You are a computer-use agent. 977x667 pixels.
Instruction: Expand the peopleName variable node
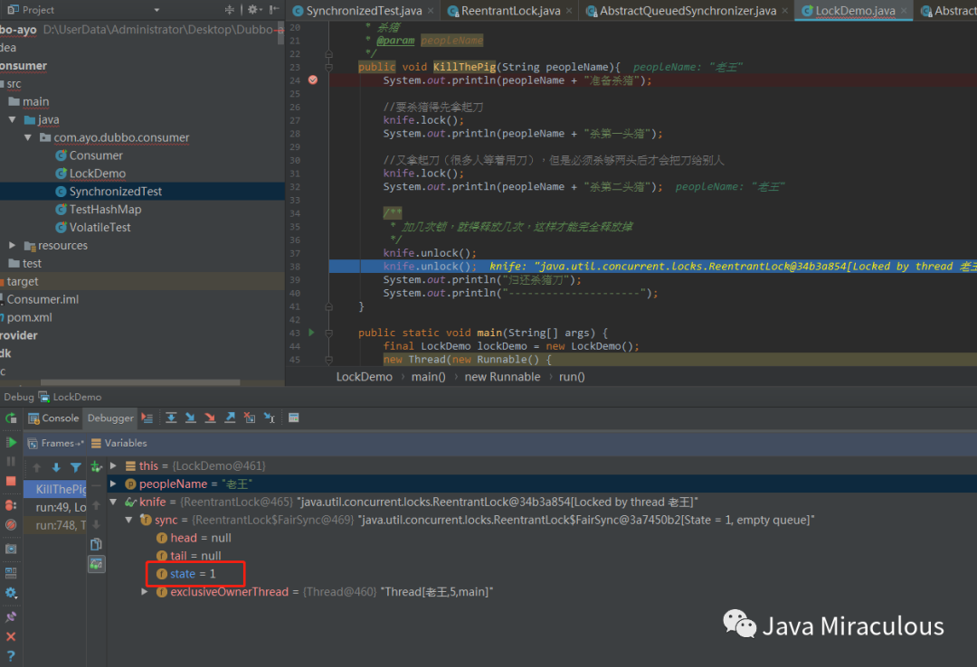(113, 484)
